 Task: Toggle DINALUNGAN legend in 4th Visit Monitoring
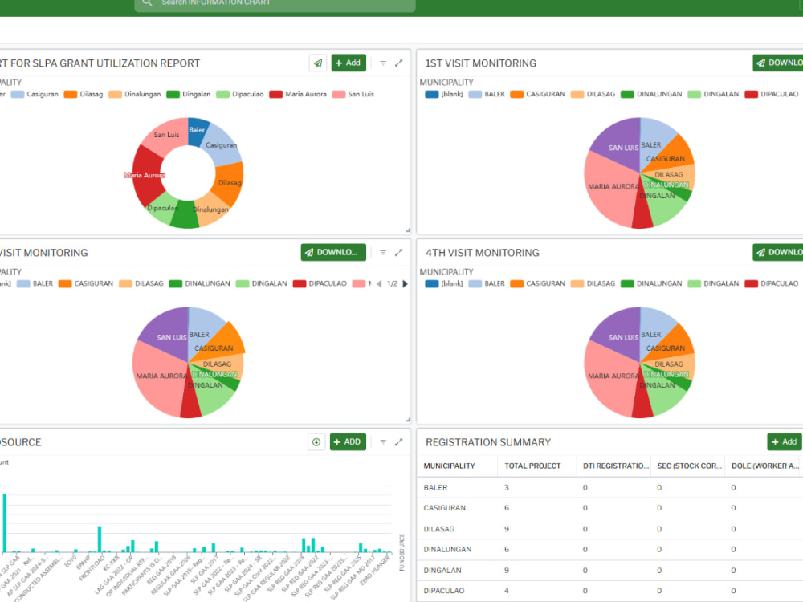point(651,283)
